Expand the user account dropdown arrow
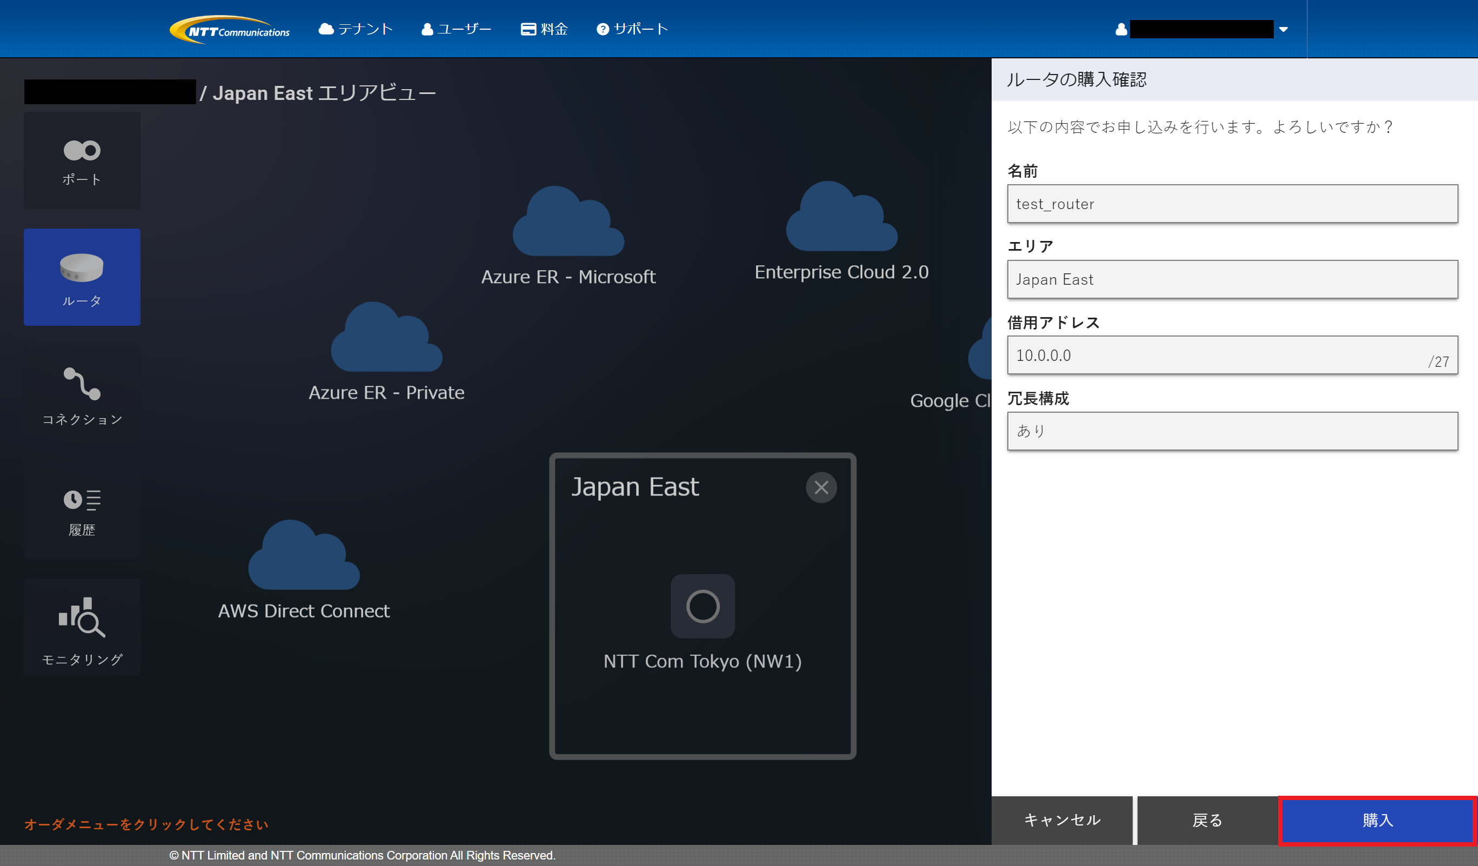The width and height of the screenshot is (1478, 866). pyautogui.click(x=1283, y=29)
